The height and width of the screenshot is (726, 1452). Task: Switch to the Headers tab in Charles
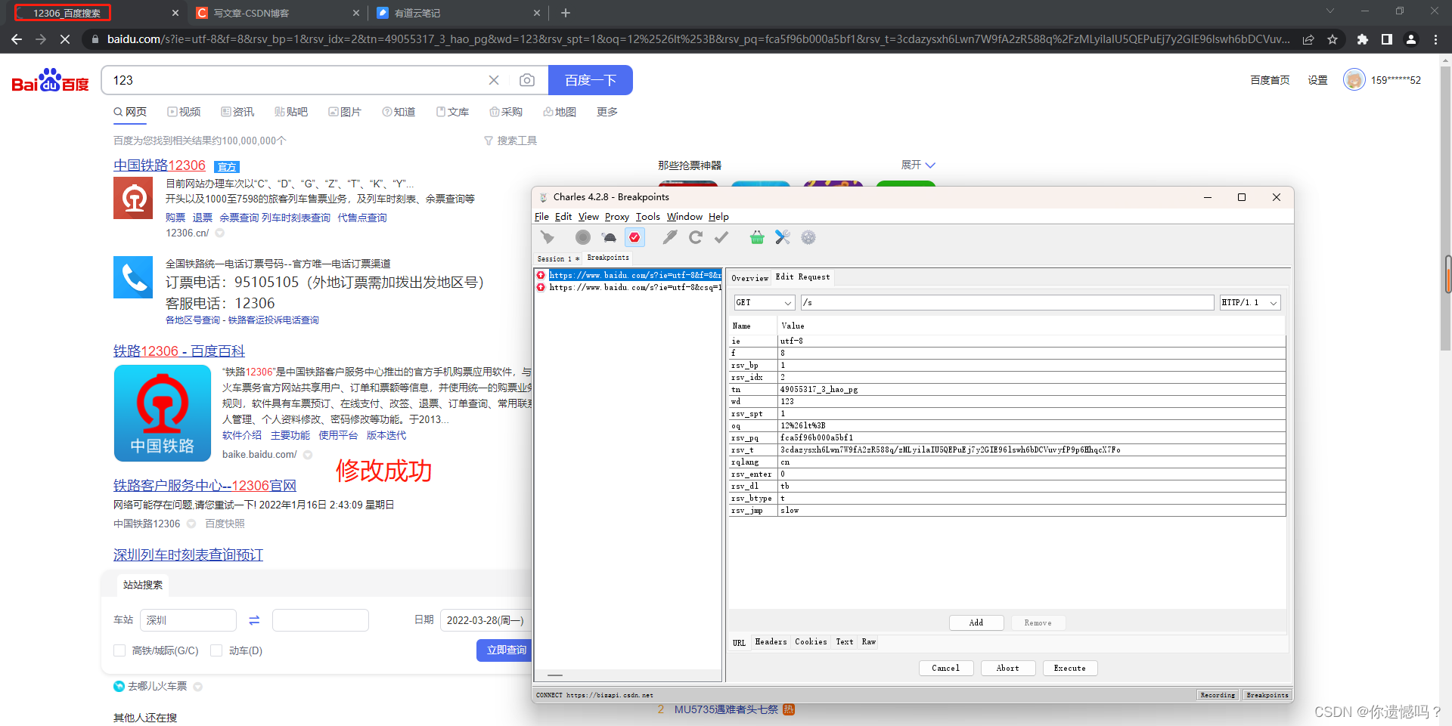(771, 642)
